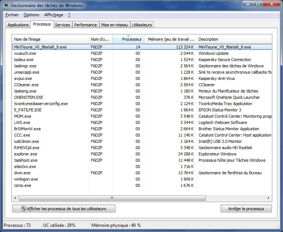Select the atieclxx.exe process

pyautogui.click(x=142, y=167)
